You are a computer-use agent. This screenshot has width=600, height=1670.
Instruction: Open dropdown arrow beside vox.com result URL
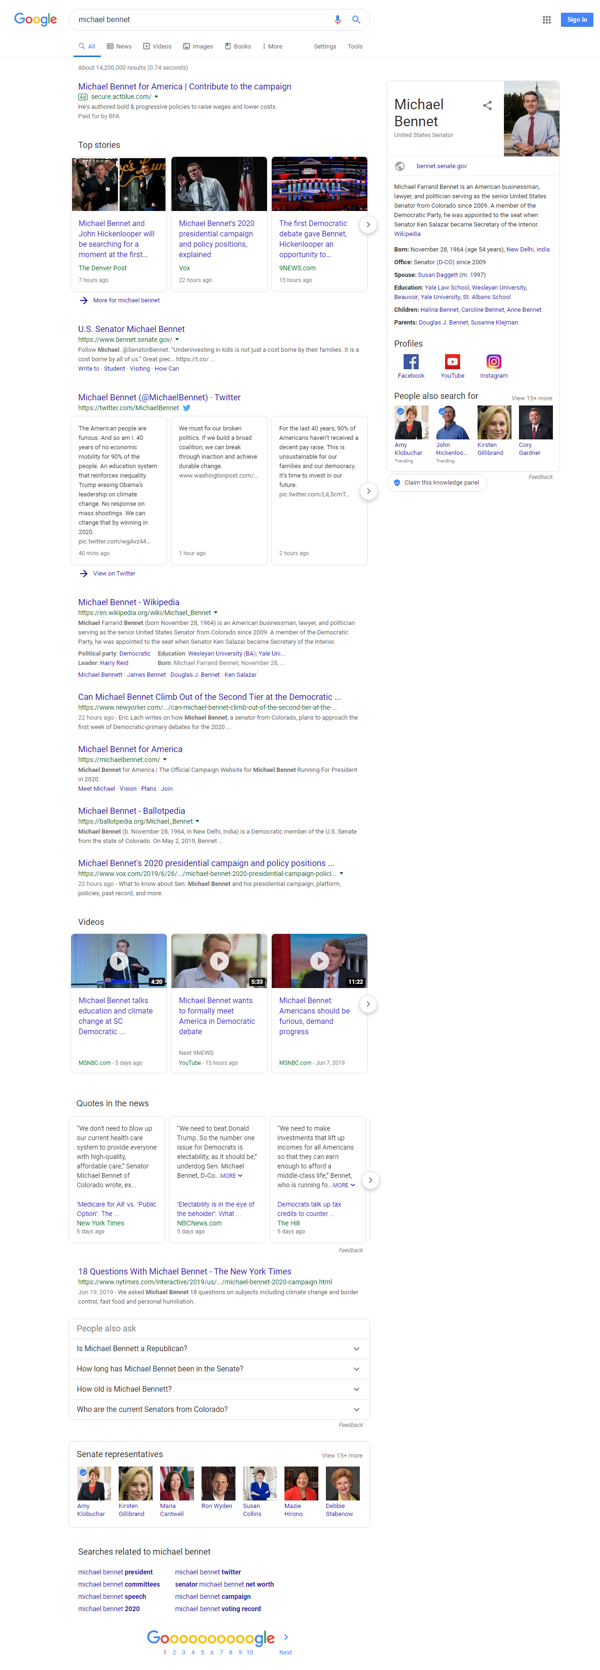tap(341, 873)
